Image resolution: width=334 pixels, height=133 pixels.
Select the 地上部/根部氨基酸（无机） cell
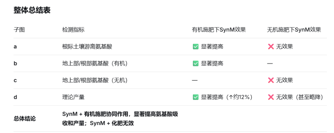click(x=95, y=80)
